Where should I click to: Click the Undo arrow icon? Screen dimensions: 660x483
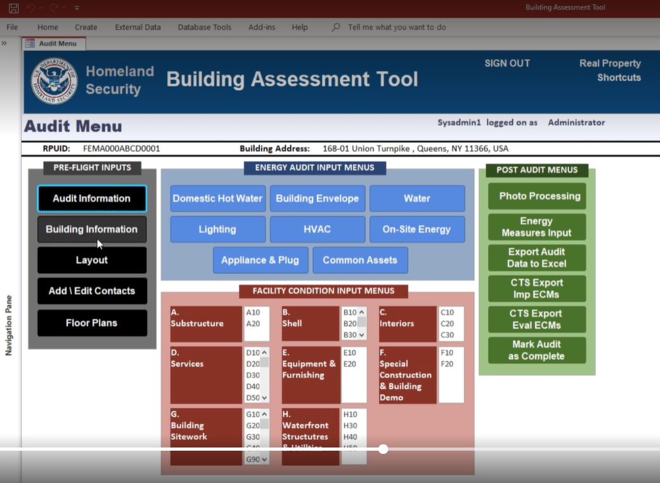30,8
